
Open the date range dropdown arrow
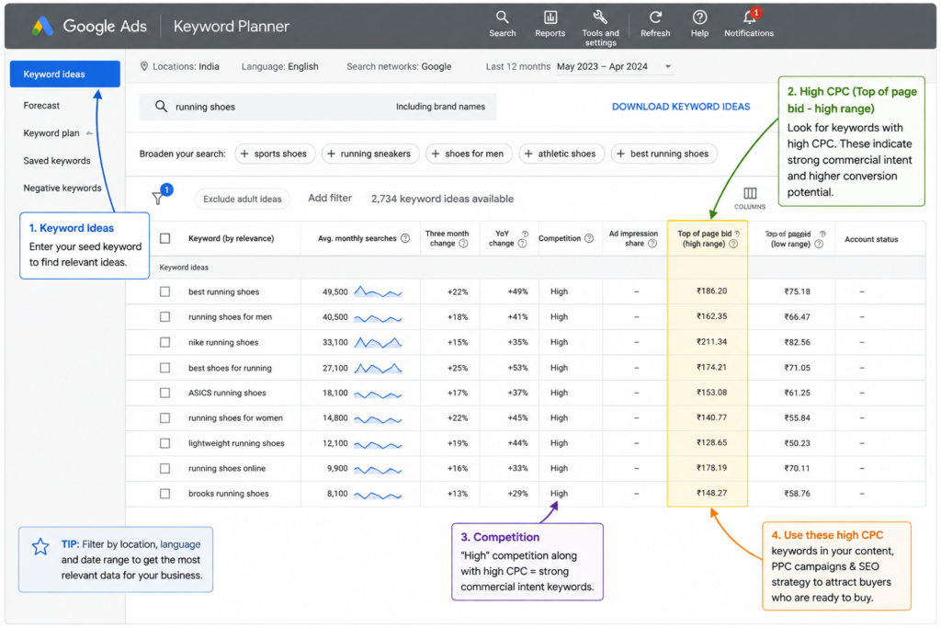tap(668, 66)
